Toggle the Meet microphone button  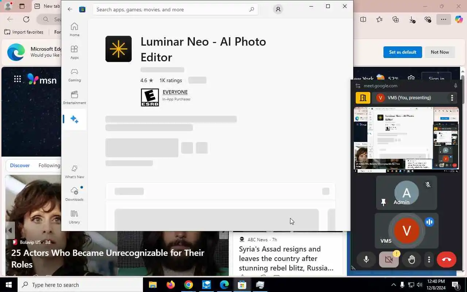(366, 260)
